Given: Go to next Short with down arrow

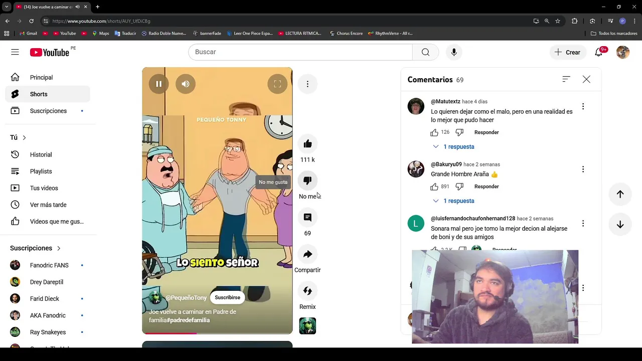Looking at the screenshot, I should pos(620,225).
